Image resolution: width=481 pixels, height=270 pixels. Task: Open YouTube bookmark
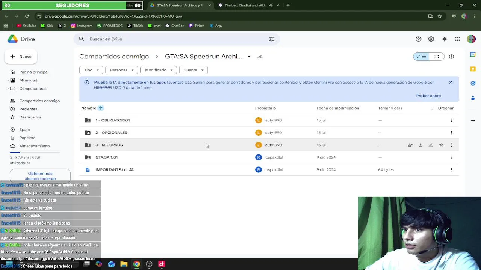click(x=26, y=26)
